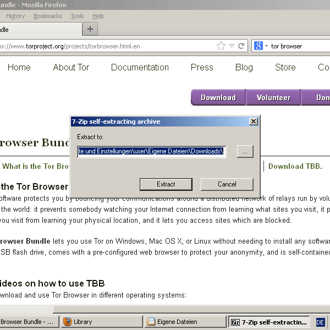Open the About Tor page
The image size is (330, 330).
(71, 67)
